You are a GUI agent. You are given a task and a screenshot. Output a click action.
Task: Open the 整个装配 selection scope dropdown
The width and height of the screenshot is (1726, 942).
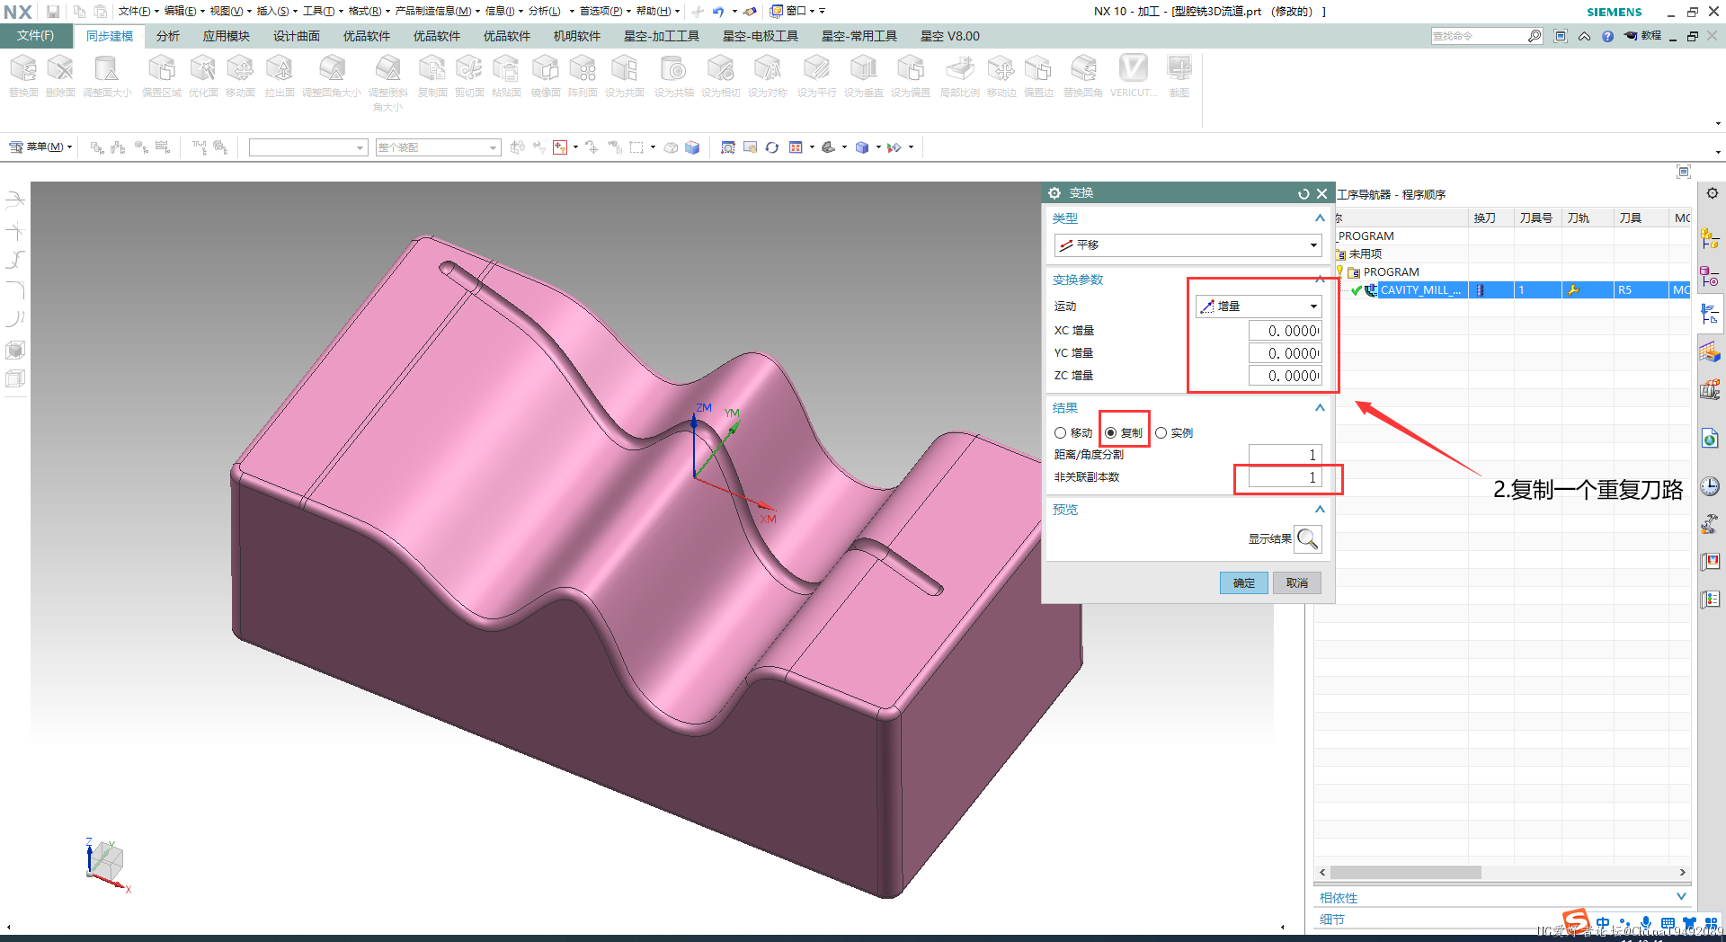click(x=438, y=147)
